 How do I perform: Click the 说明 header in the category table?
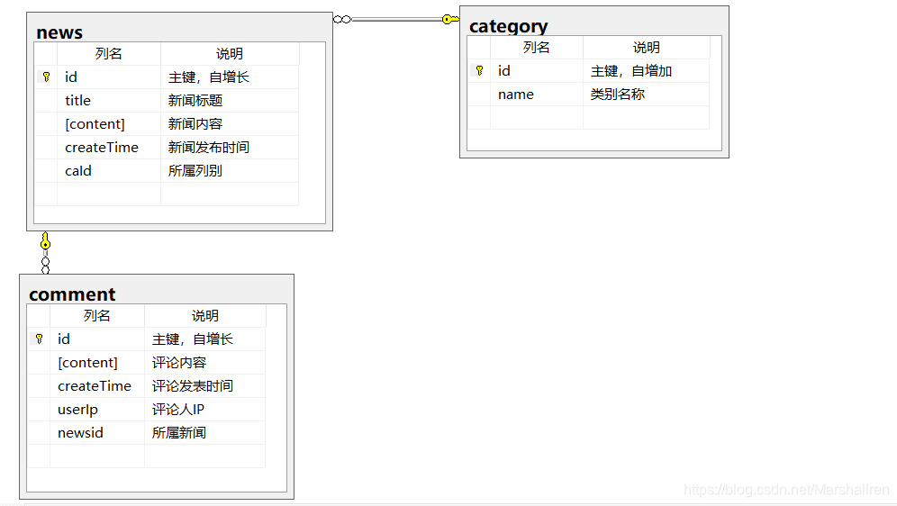coord(646,48)
